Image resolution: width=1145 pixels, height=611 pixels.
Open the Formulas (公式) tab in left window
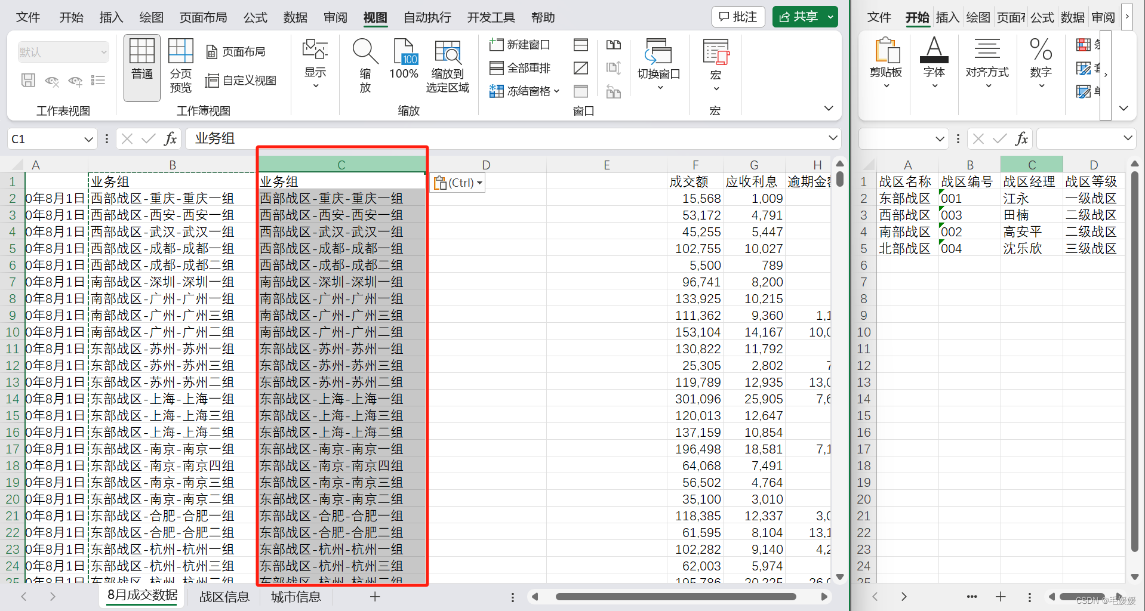pyautogui.click(x=255, y=17)
